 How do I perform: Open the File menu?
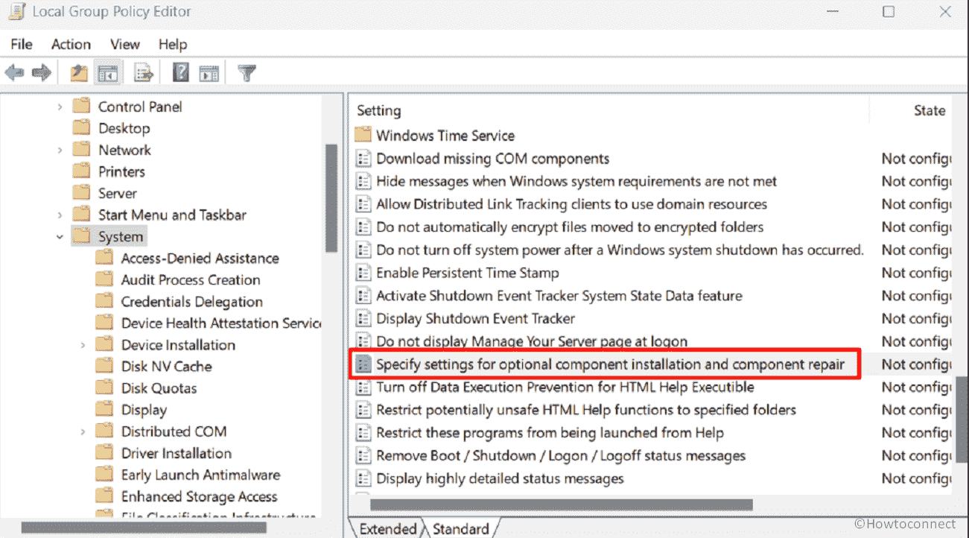(22, 45)
